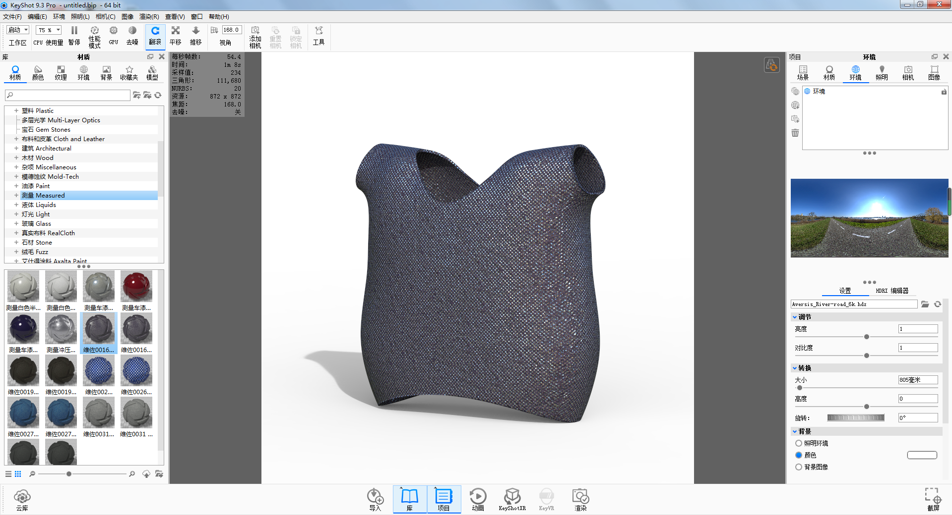Switch to library 颜色 tab
The height and width of the screenshot is (515, 952).
pos(38,73)
